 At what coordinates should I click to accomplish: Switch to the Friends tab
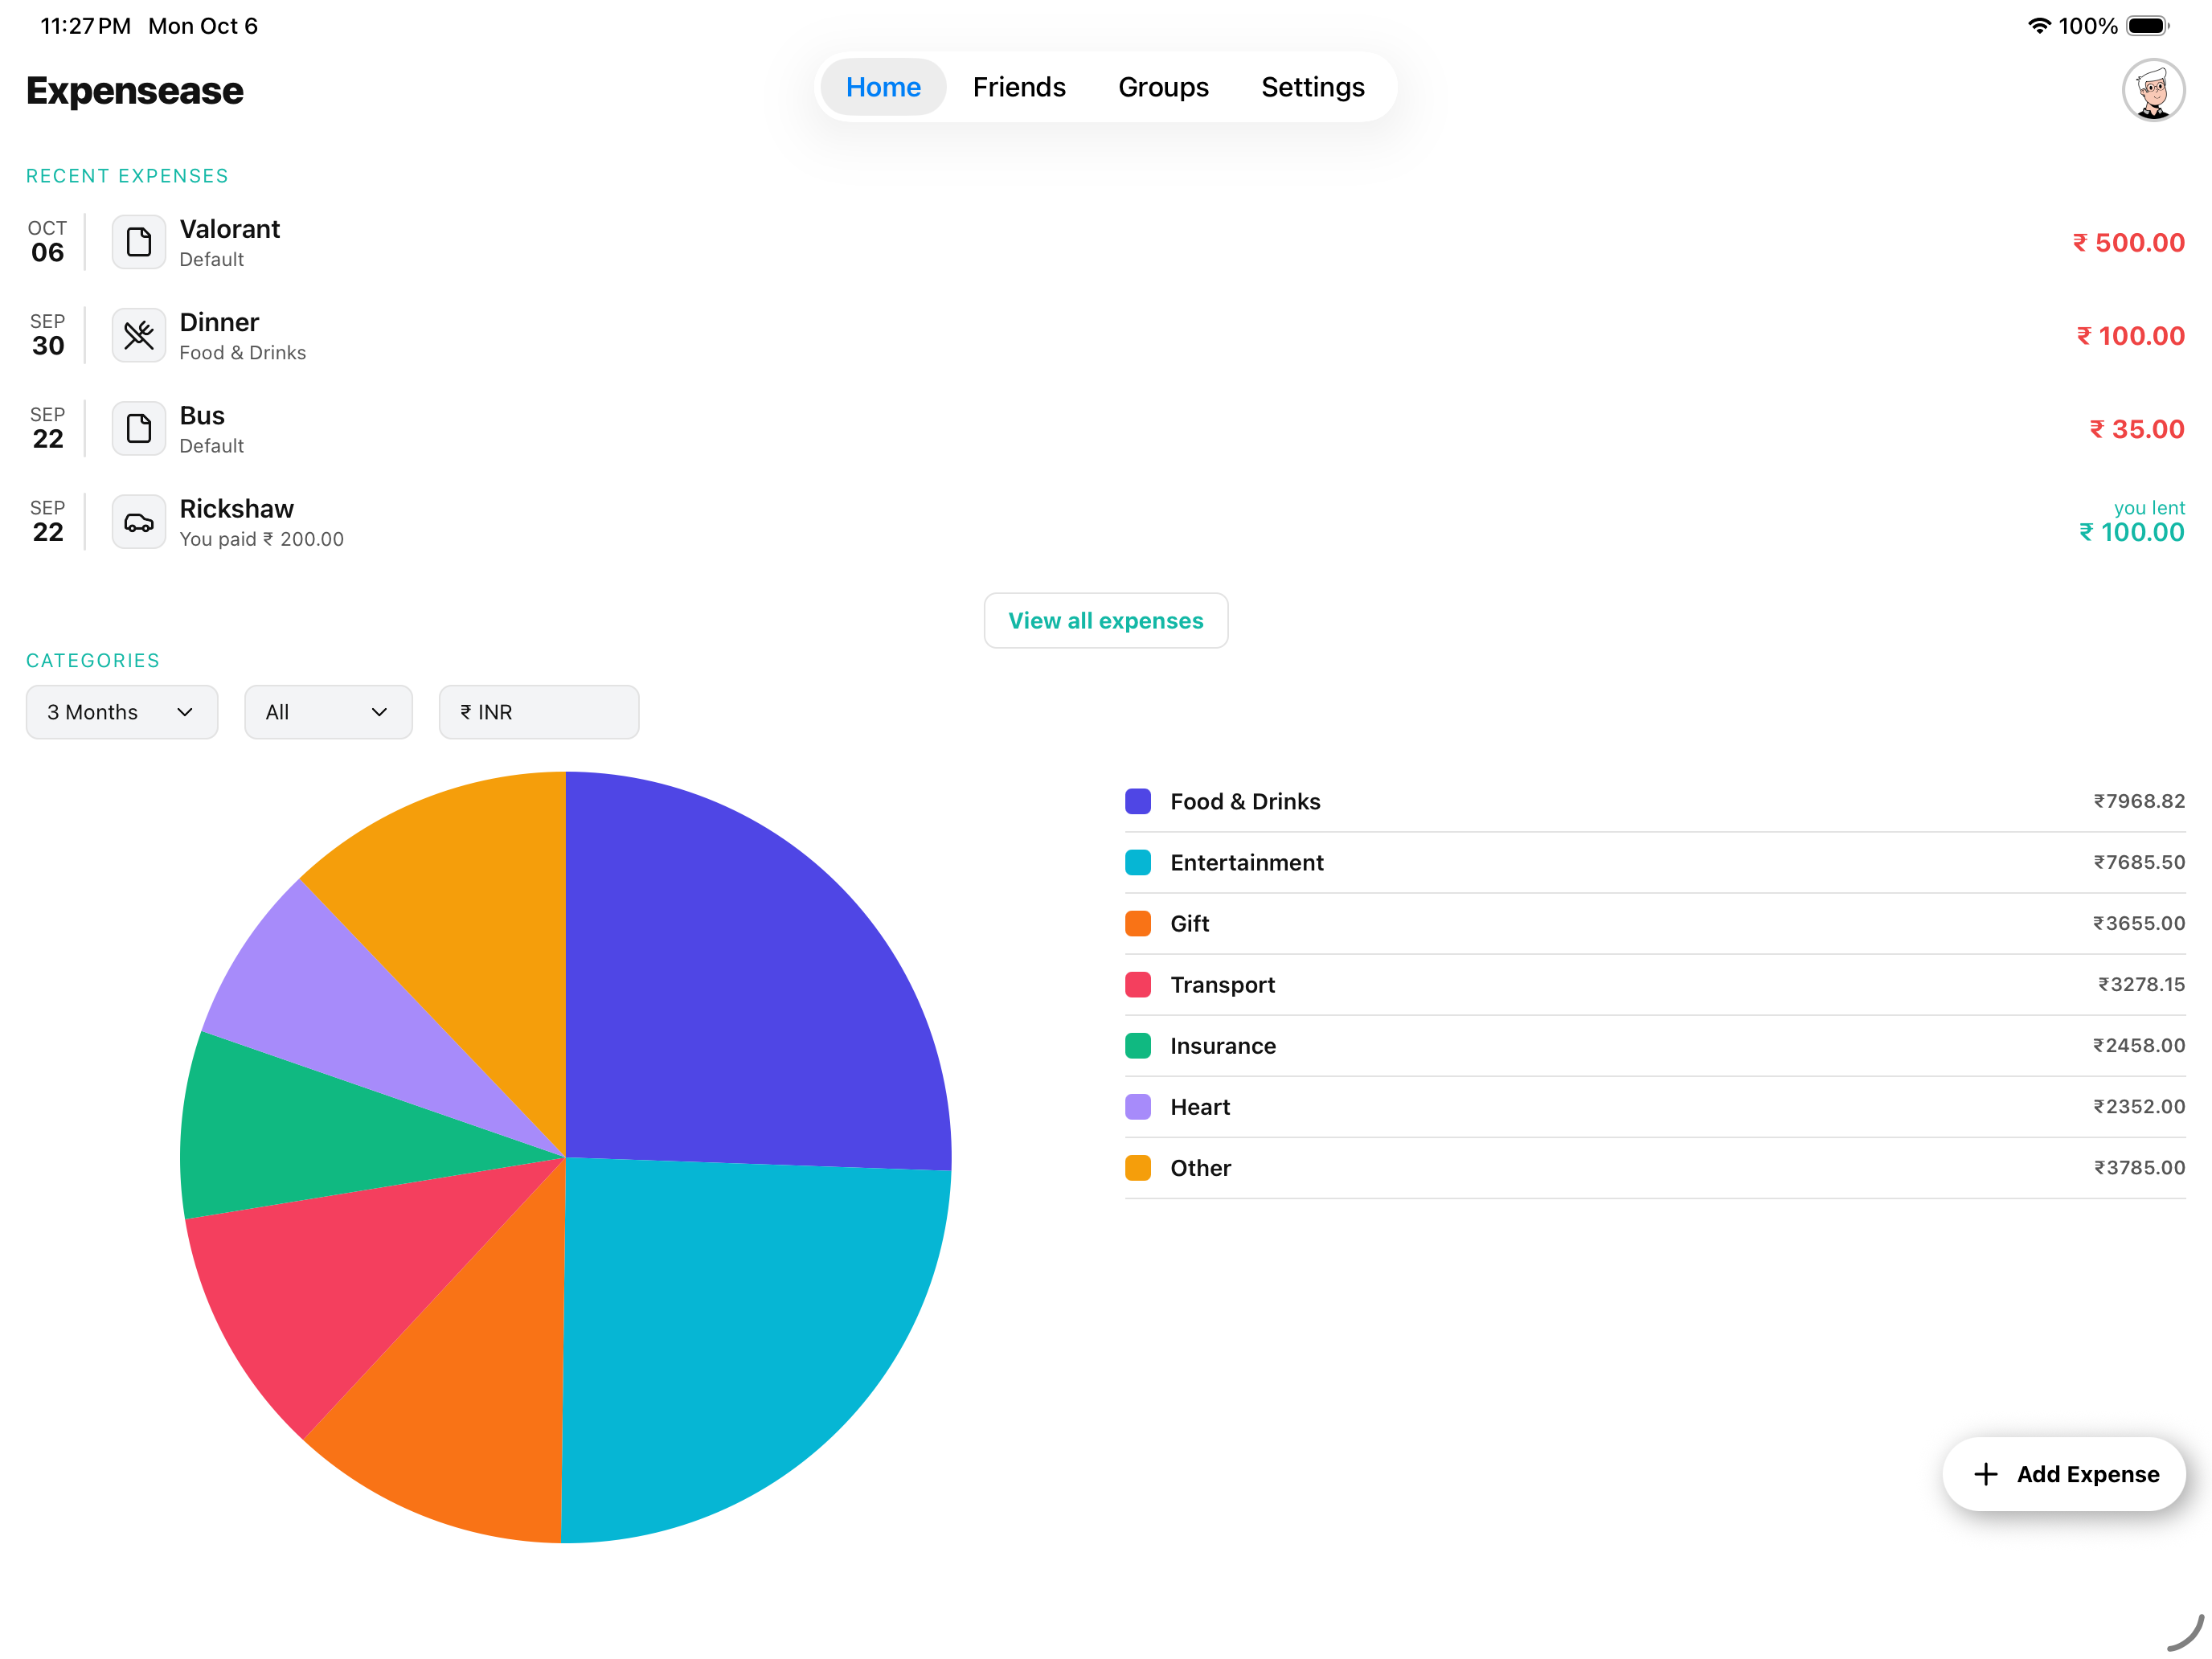pyautogui.click(x=1018, y=87)
